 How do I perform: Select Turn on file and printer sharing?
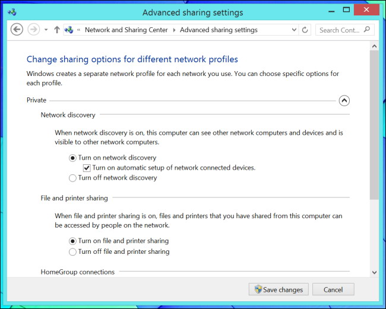tap(72, 241)
